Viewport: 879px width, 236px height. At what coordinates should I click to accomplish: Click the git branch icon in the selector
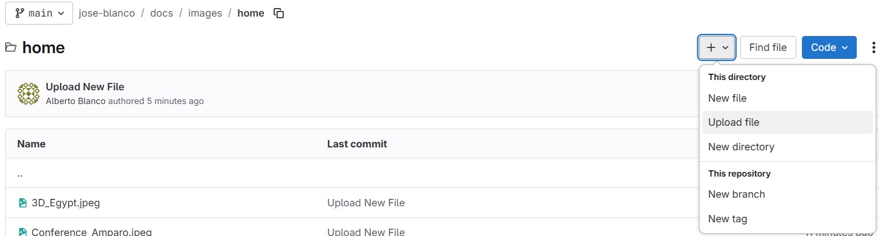click(x=19, y=13)
